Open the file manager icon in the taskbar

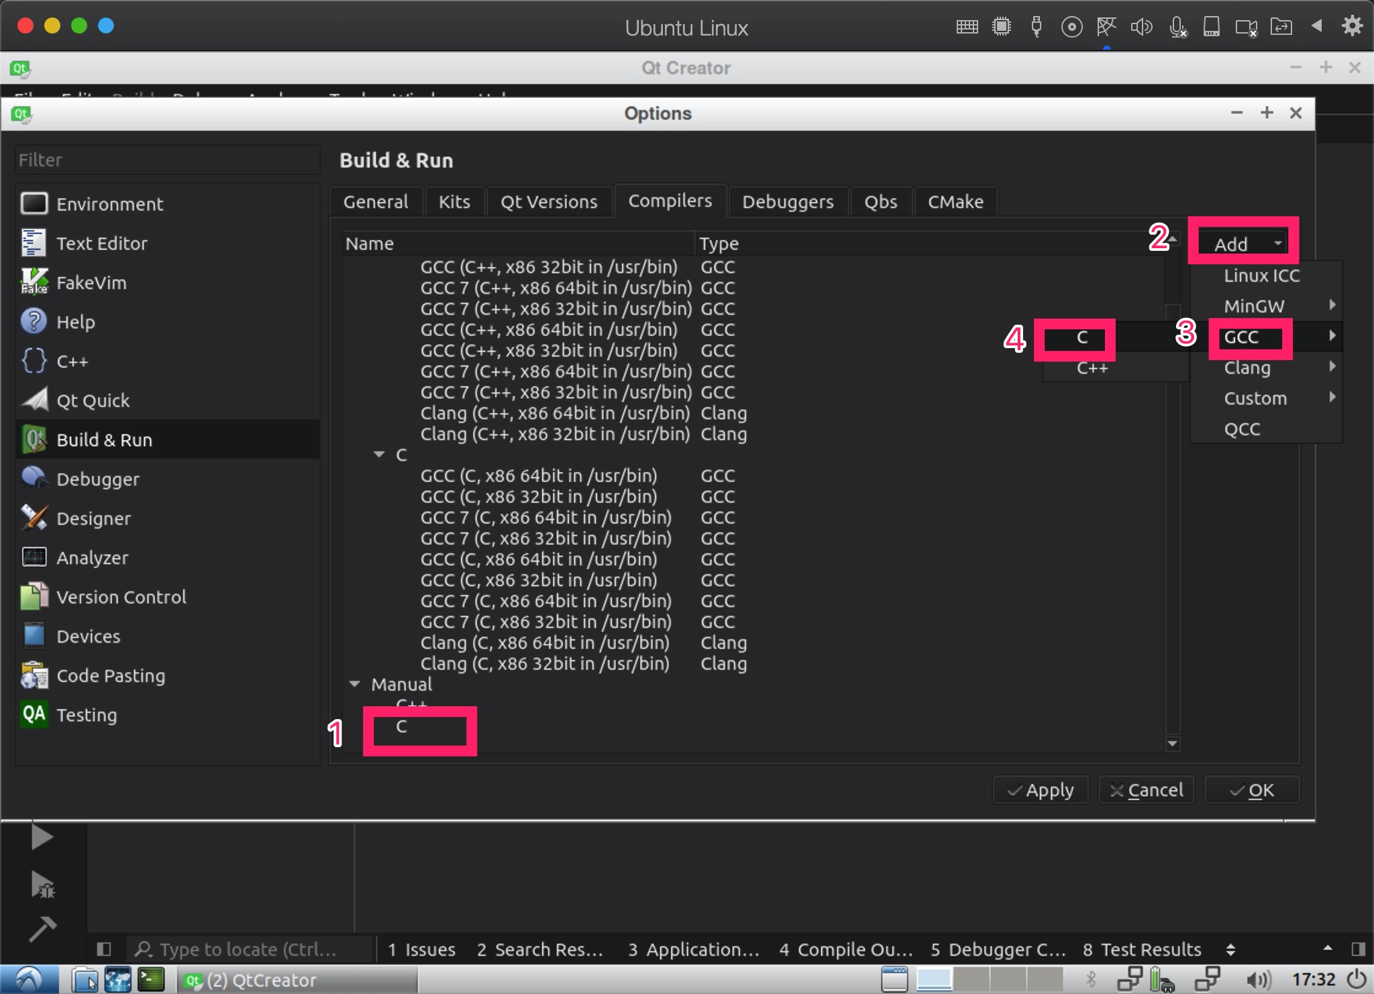(x=85, y=980)
